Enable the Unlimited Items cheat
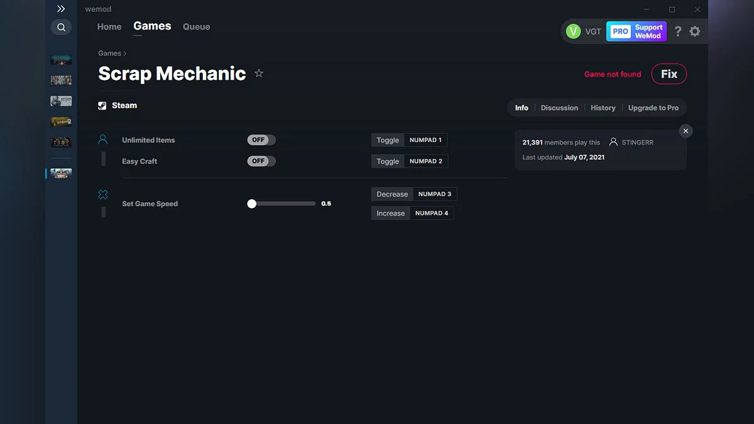The height and width of the screenshot is (424, 754). point(261,139)
